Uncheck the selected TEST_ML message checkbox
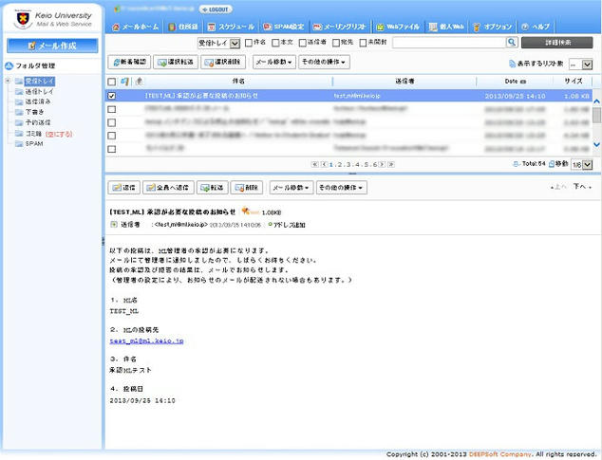Viewport: 602px width, 460px height. point(112,96)
